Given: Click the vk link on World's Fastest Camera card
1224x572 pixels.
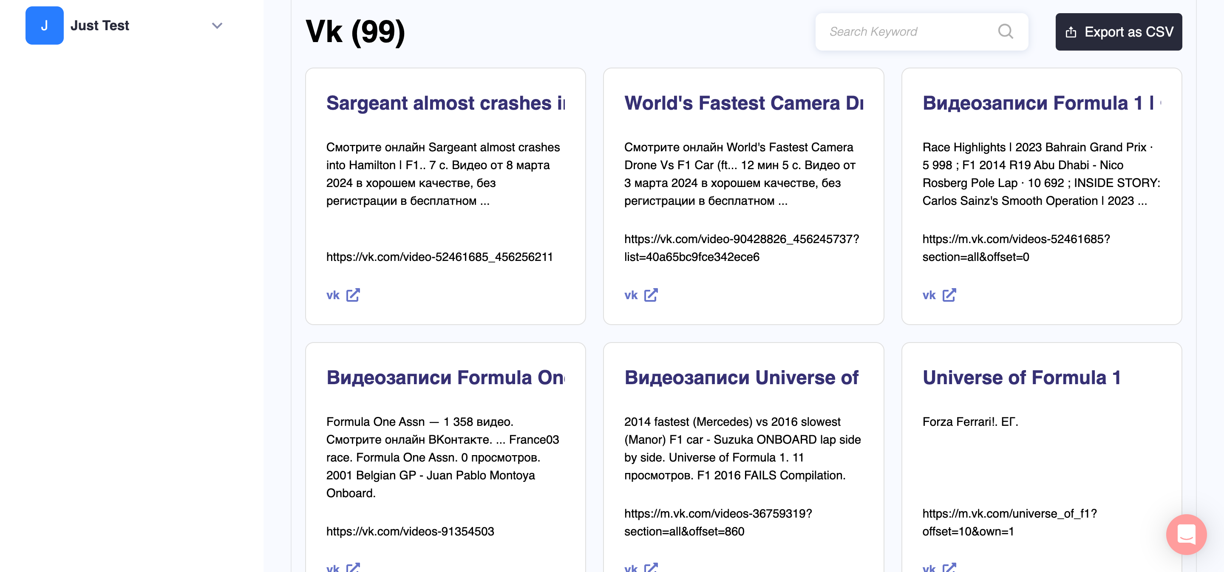Looking at the screenshot, I should tap(631, 295).
